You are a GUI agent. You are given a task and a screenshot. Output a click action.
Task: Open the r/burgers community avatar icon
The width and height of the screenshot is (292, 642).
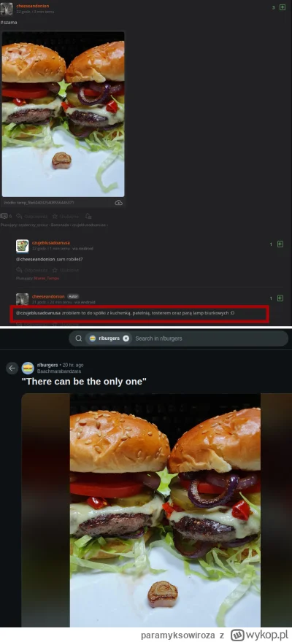tap(28, 368)
